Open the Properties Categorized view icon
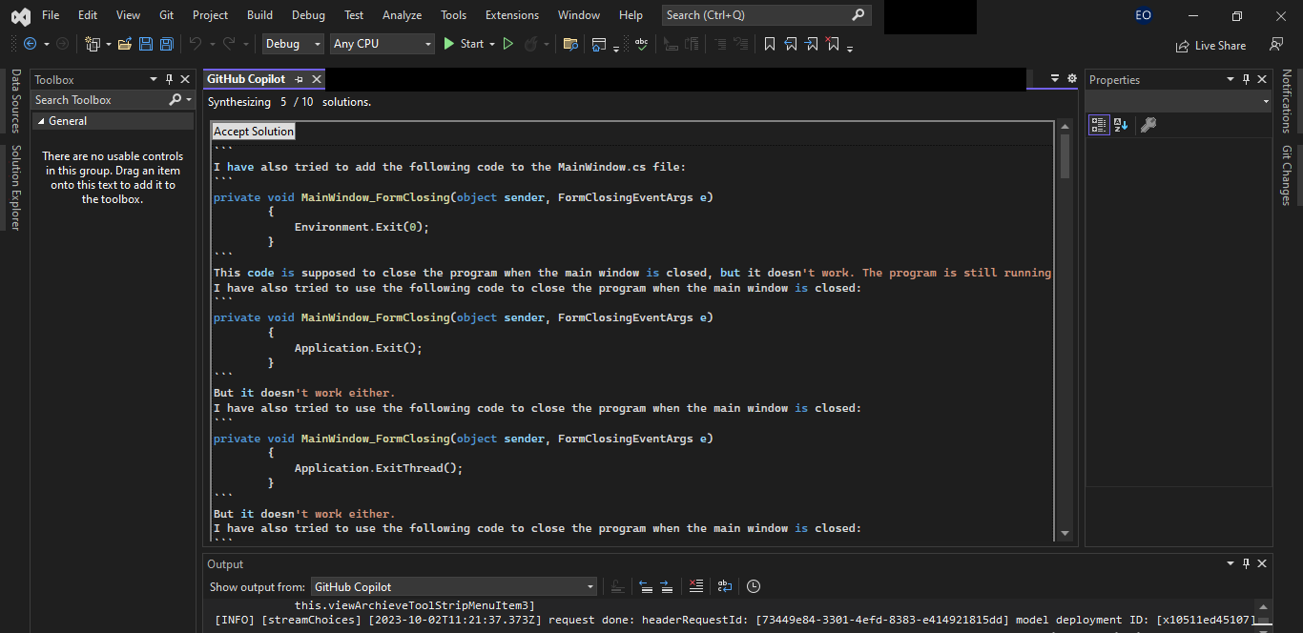This screenshot has height=633, width=1303. (1099, 124)
